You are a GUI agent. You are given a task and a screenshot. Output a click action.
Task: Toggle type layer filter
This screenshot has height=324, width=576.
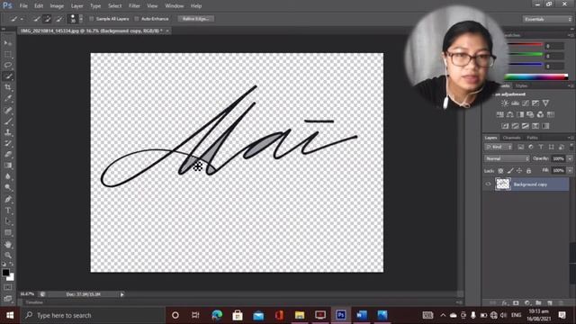coord(541,148)
